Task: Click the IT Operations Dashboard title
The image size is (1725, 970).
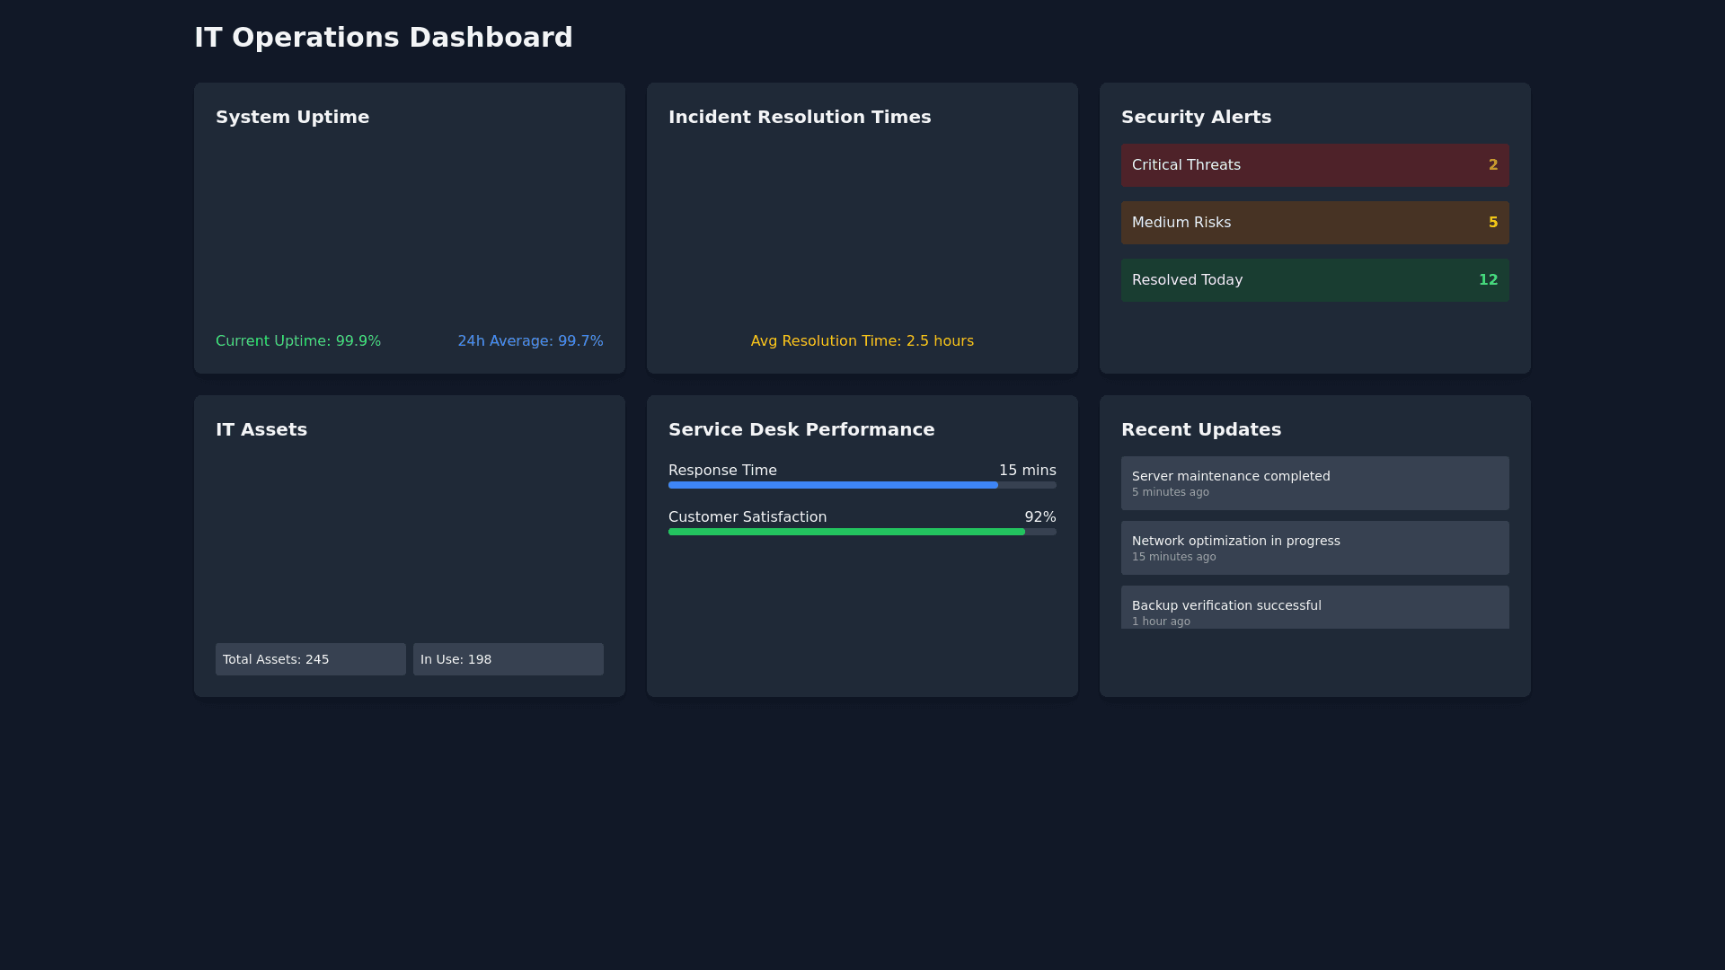Action: click(x=384, y=38)
